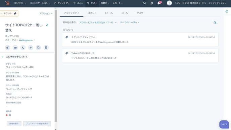The image size is (231, 130).
Task: Create a task with the task icon
Action: (38, 47)
